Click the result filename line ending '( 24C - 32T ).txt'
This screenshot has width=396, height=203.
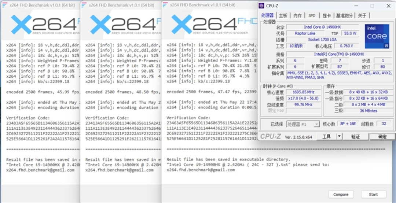click(248, 165)
